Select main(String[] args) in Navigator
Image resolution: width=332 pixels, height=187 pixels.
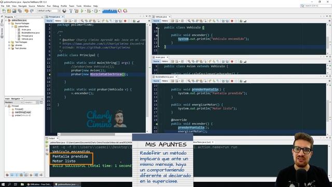(x=23, y=112)
